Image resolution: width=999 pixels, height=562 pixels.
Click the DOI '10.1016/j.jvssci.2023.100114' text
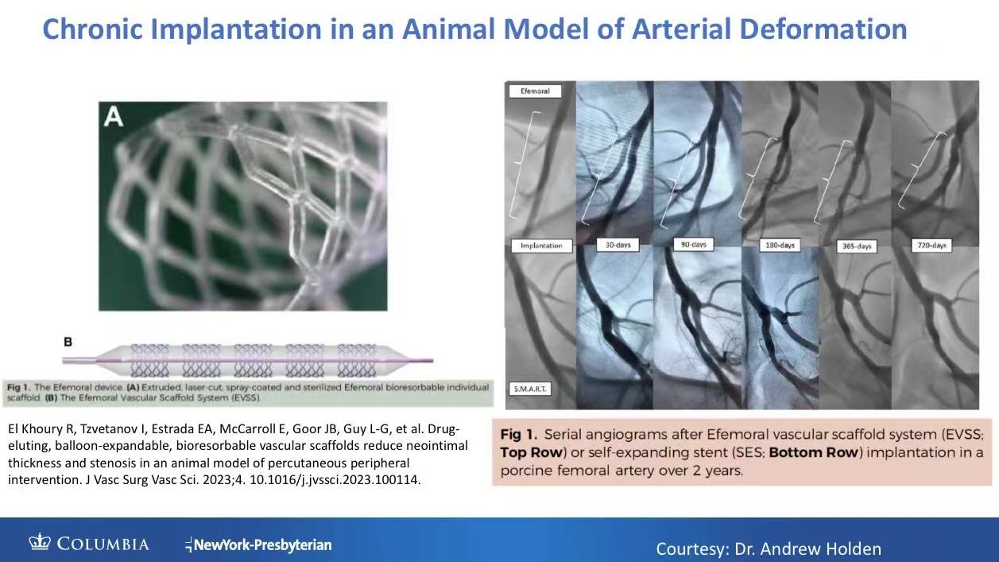(x=336, y=480)
